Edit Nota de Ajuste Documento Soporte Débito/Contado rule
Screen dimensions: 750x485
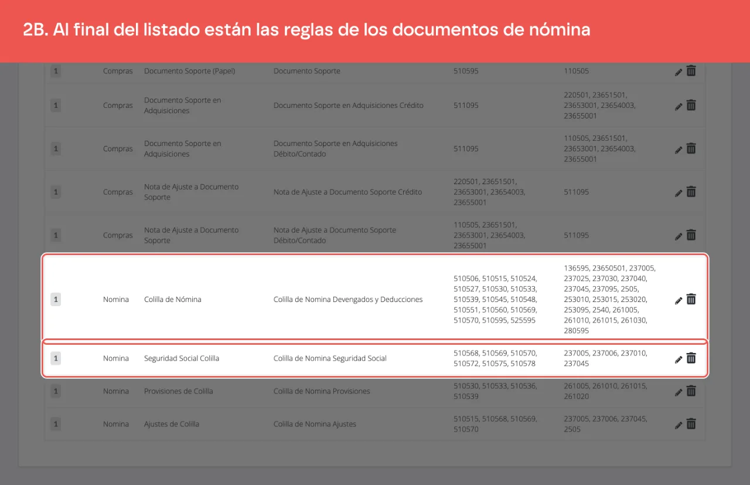click(x=679, y=236)
